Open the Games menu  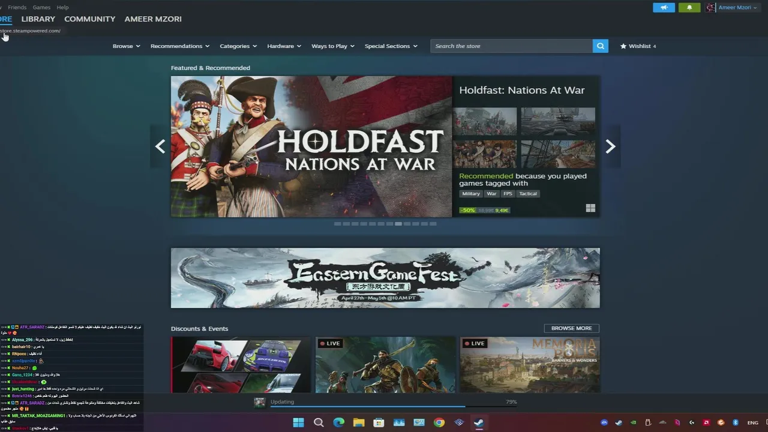click(x=41, y=7)
